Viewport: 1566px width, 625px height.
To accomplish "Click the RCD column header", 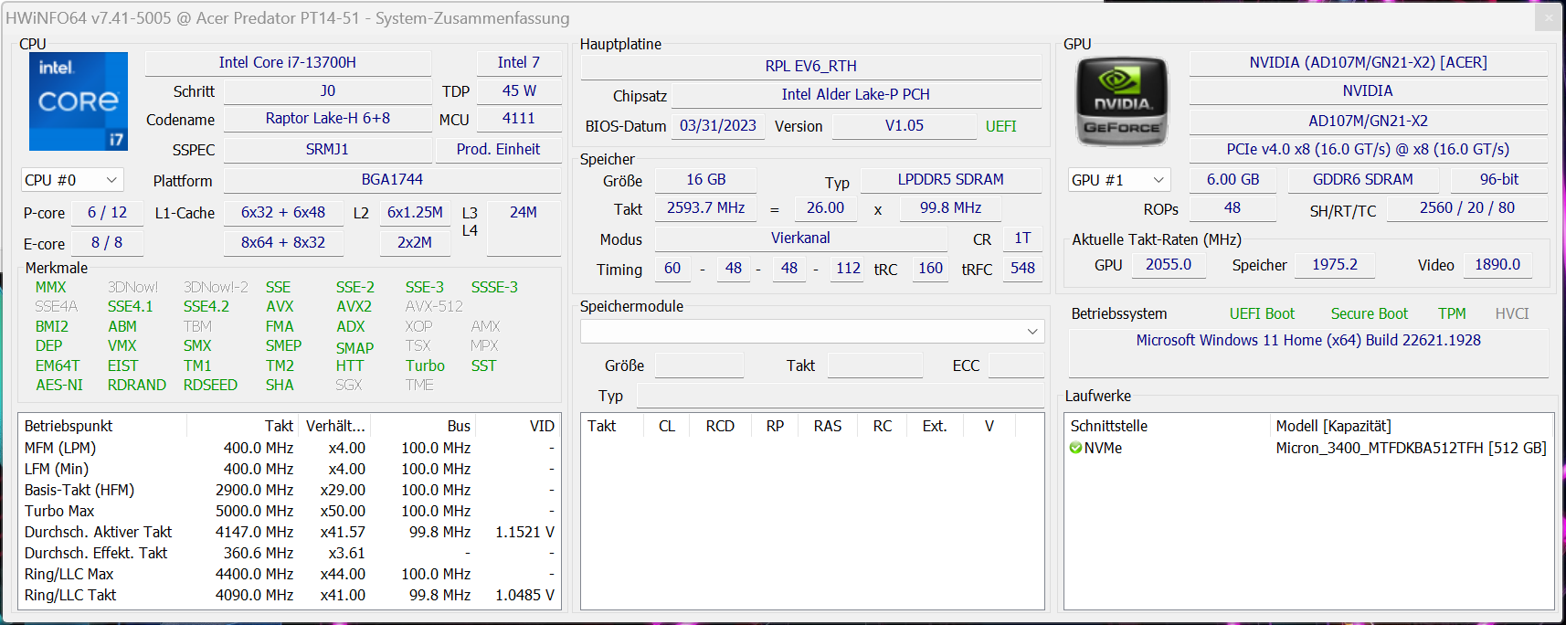I will pyautogui.click(x=720, y=426).
